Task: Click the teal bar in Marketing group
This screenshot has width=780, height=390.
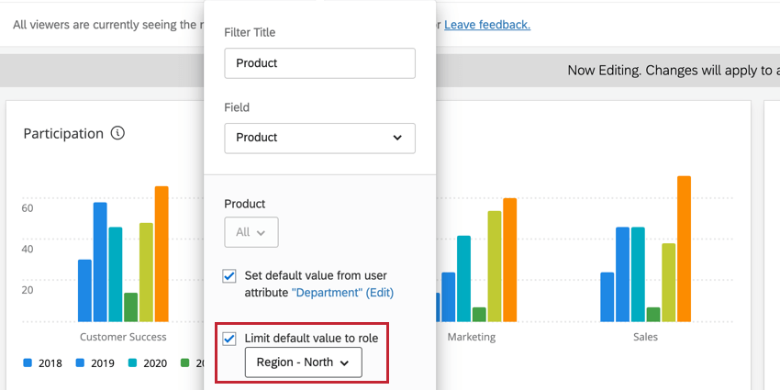Action: (x=463, y=279)
